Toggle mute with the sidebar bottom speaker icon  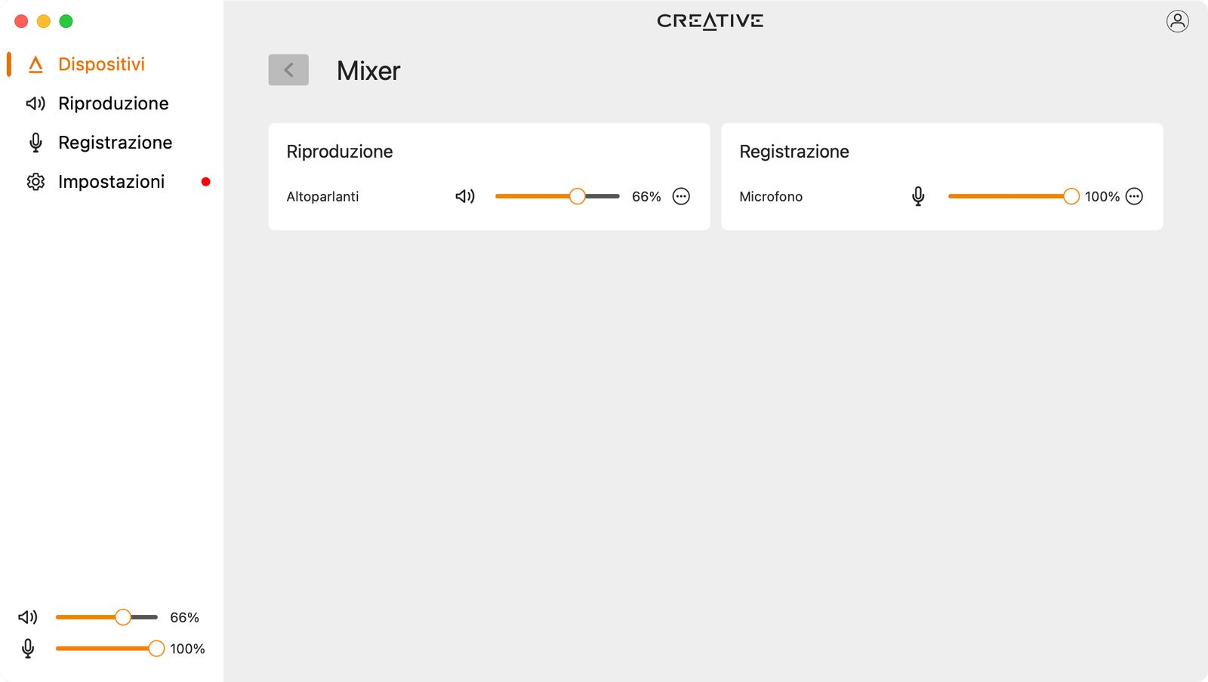[x=28, y=617]
